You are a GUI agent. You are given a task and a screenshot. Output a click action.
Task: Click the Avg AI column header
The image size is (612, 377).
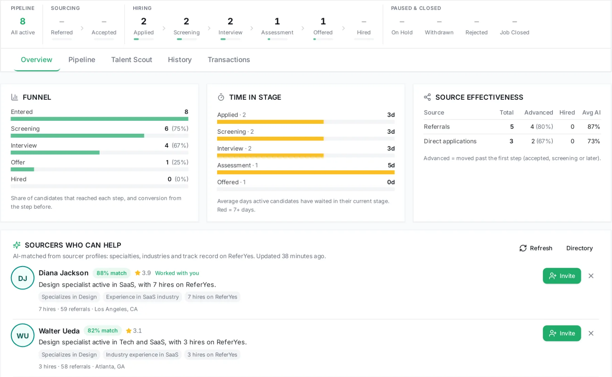pos(591,112)
